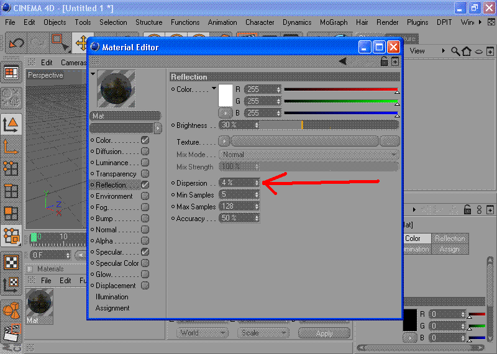The height and width of the screenshot is (354, 497).
Task: Click the back arrow in Material Editor
Action: tap(343, 61)
